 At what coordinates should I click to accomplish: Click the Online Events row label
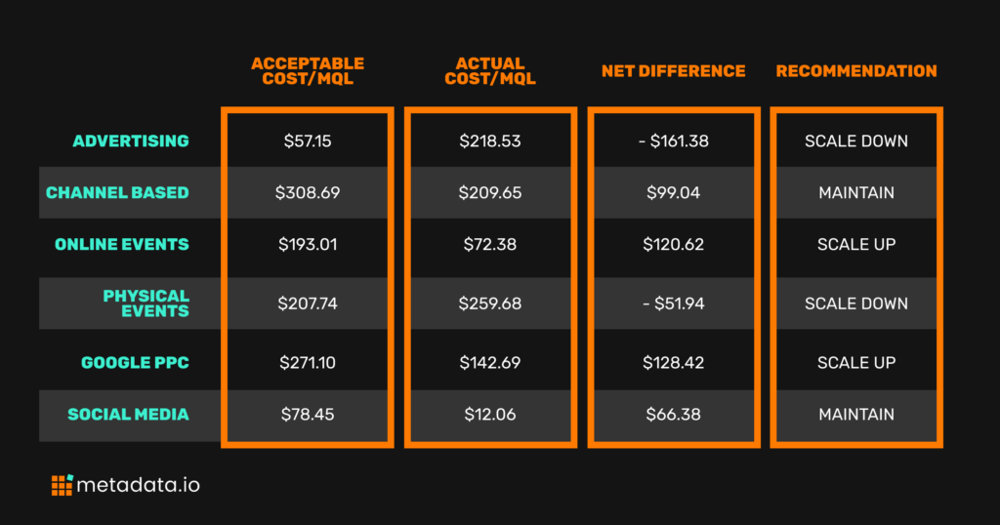coord(122,244)
